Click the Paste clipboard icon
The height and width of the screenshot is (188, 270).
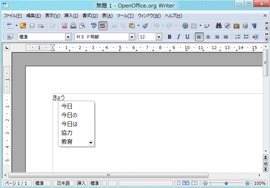point(132,26)
